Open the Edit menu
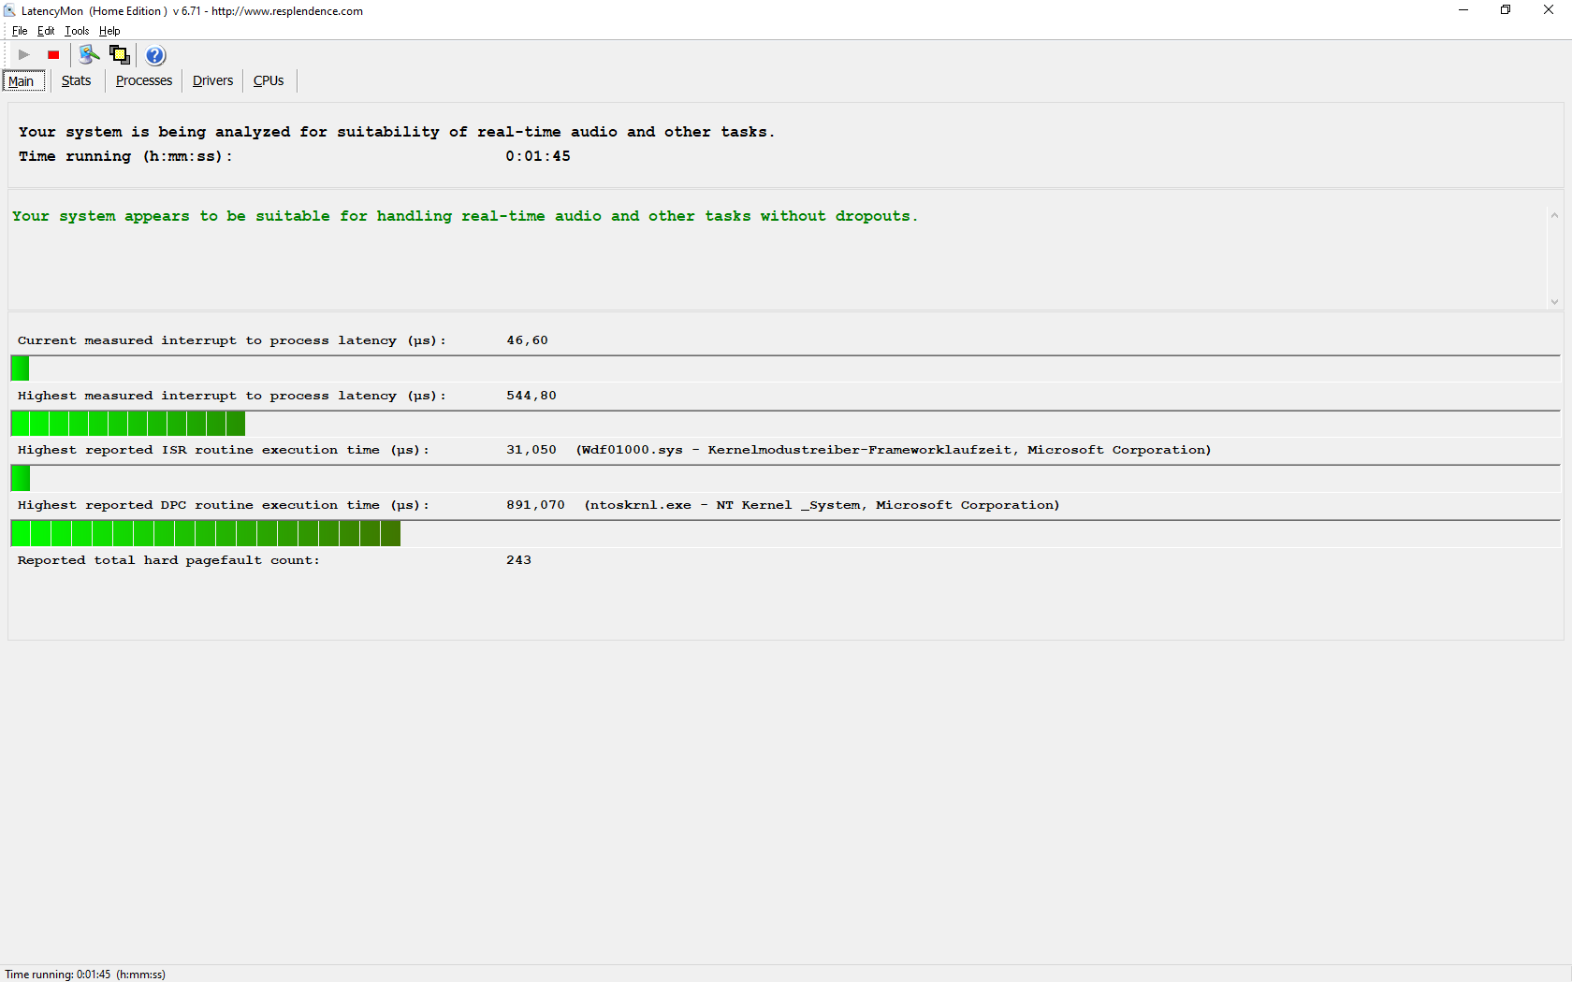Image resolution: width=1572 pixels, height=982 pixels. click(46, 31)
